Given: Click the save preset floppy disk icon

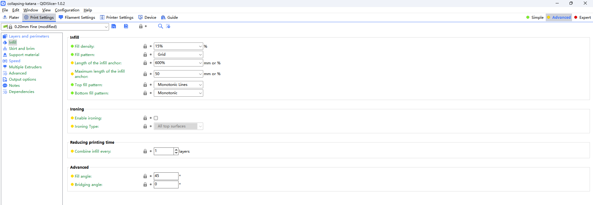Looking at the screenshot, I should [114, 26].
